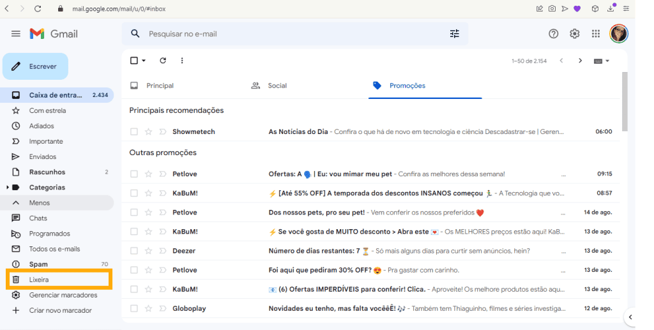The width and height of the screenshot is (654, 330).
Task: Open the Google apps grid
Action: click(596, 34)
